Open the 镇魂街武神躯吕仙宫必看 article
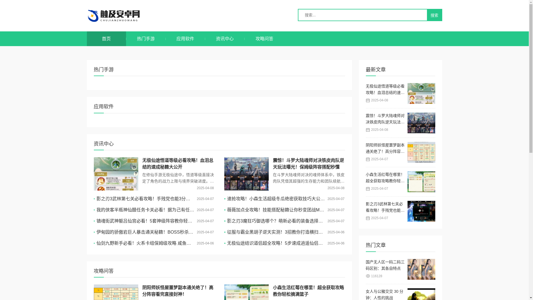The image size is (533, 300). [145, 221]
